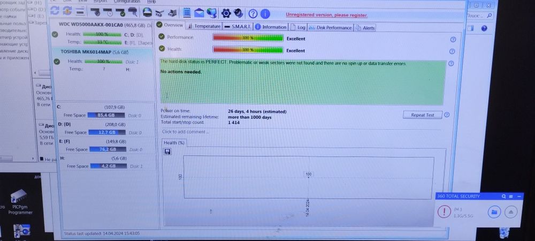
Task: Click the No actions needed text
Action: point(181,72)
